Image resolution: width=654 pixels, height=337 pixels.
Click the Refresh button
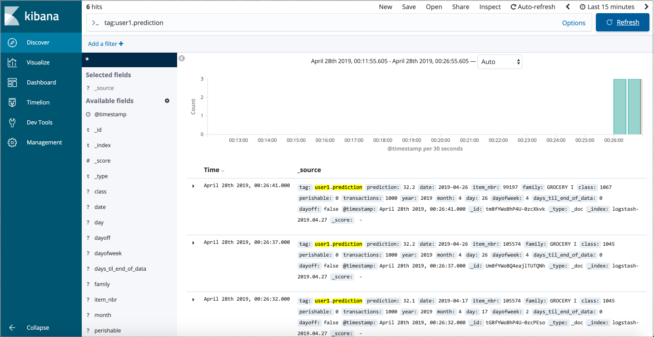point(623,22)
